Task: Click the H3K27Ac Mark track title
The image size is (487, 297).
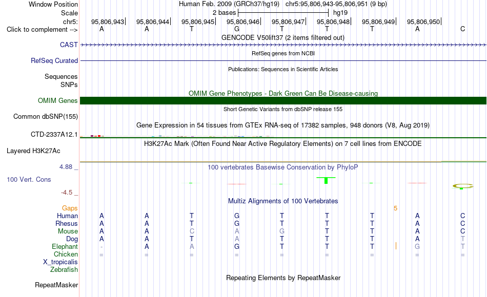Action: 282,144
